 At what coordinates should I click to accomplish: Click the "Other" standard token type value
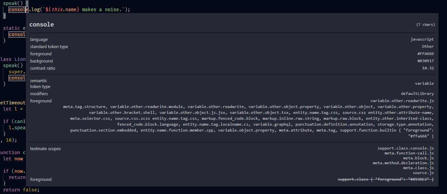coord(428,46)
